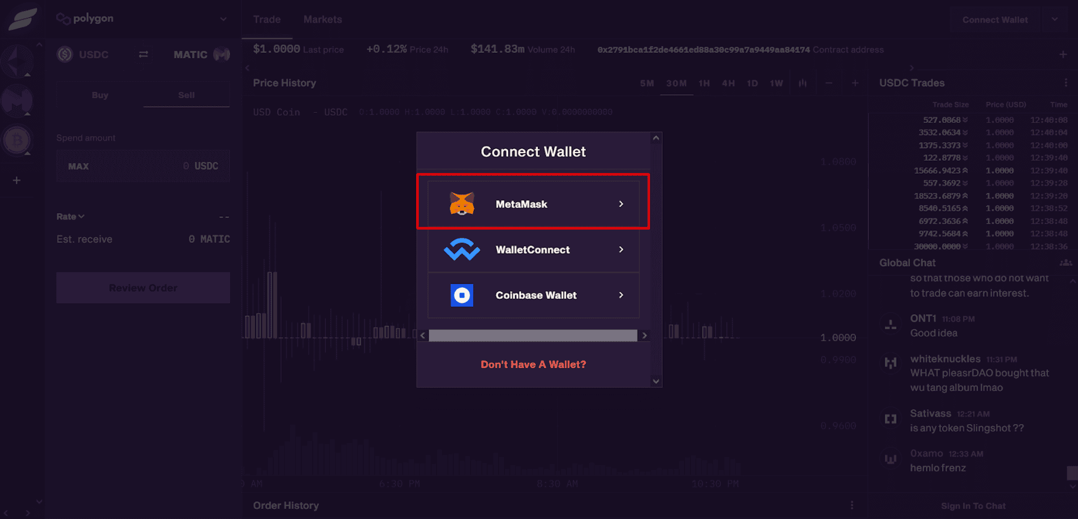Open the polygon network dropdown
1078x519 pixels.
pyautogui.click(x=142, y=19)
